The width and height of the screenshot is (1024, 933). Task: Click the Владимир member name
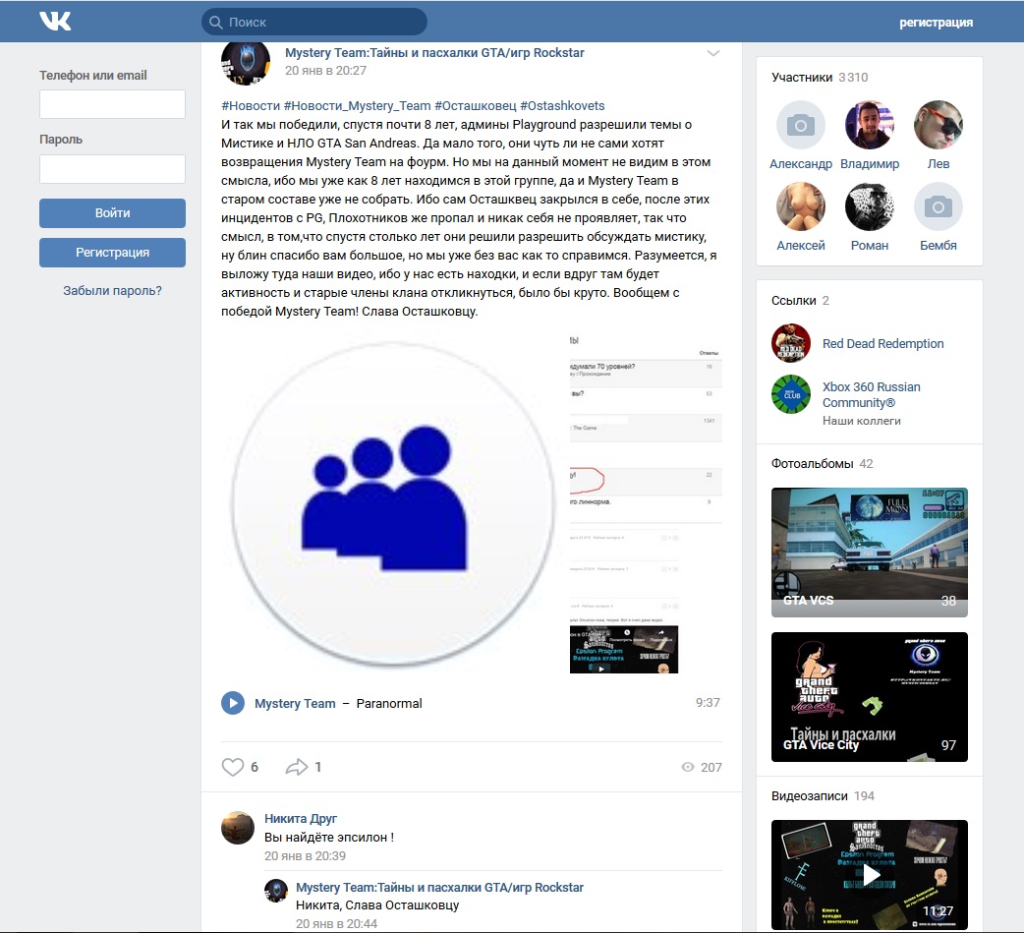(870, 164)
